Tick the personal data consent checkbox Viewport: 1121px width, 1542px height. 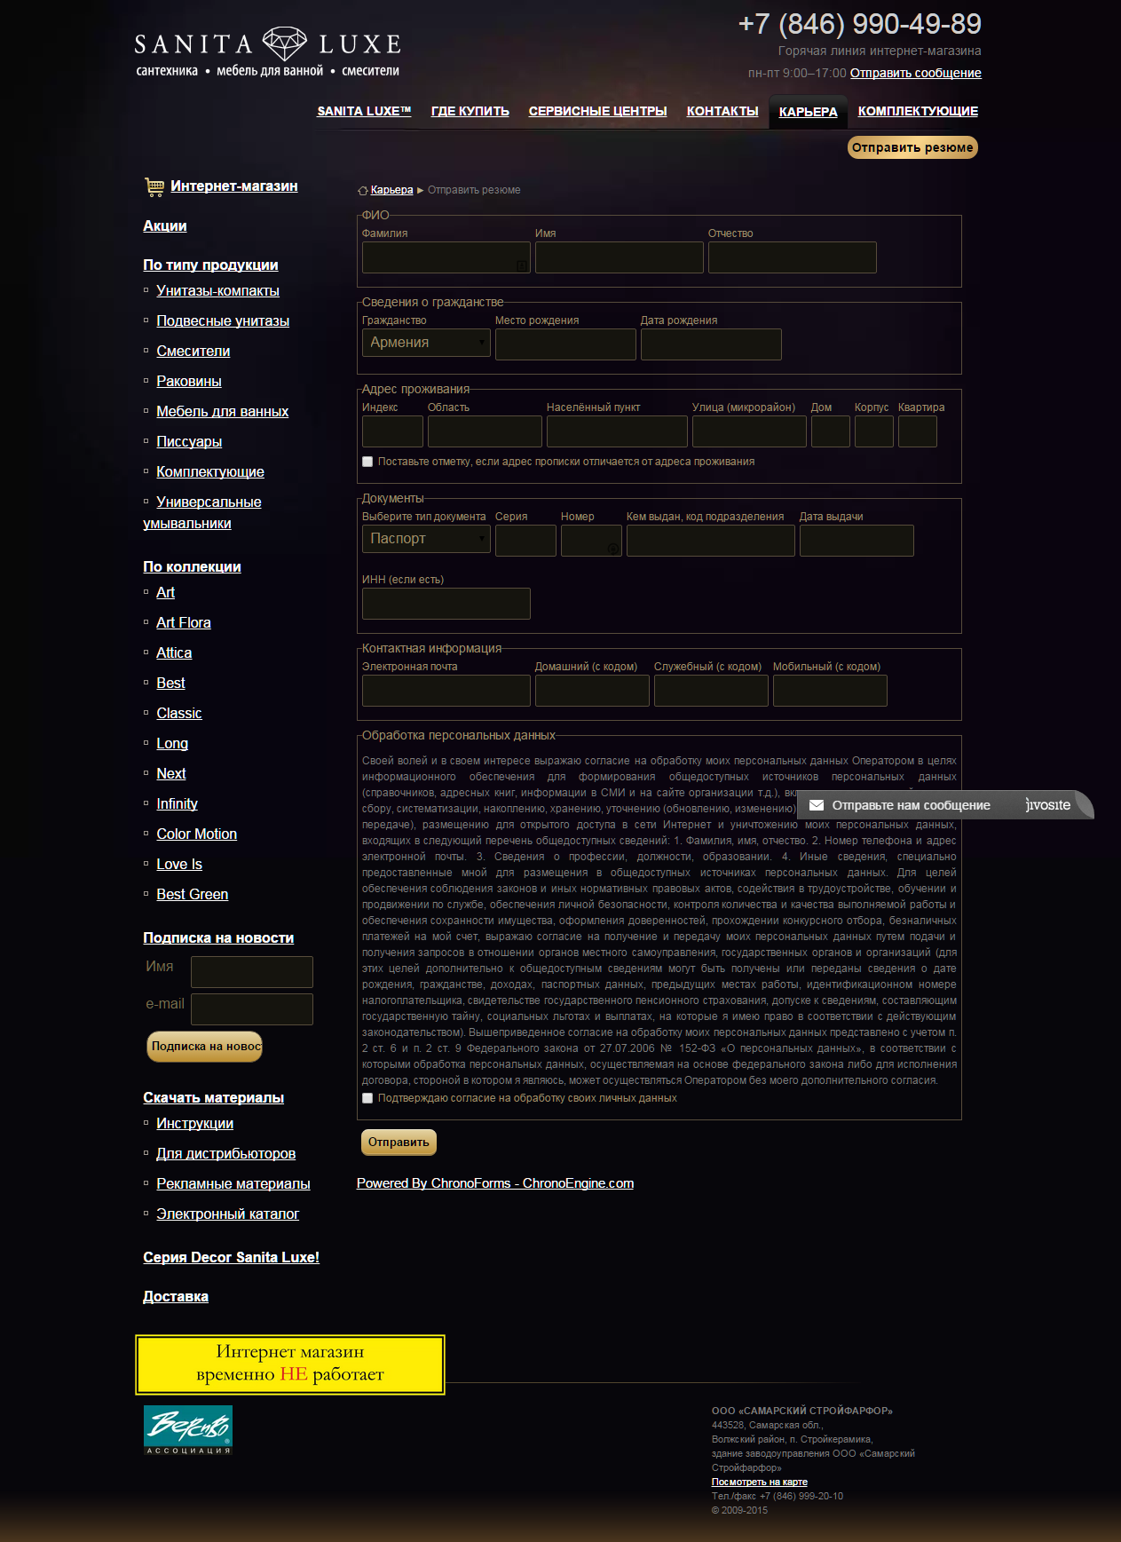367,1098
